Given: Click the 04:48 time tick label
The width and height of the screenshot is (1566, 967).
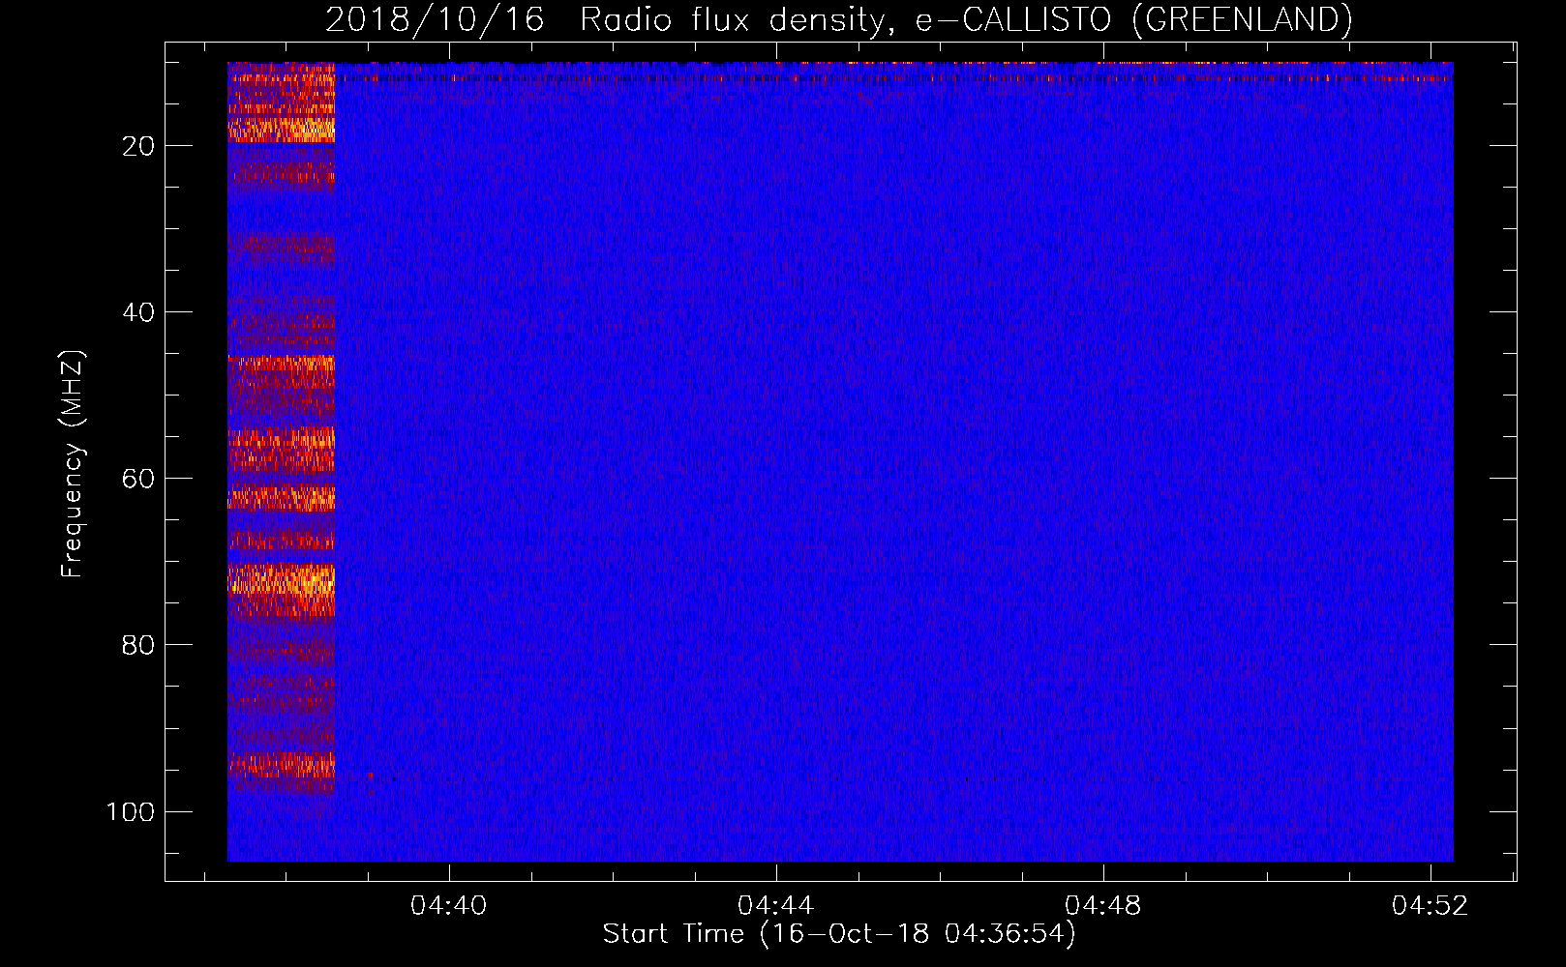Looking at the screenshot, I should click(x=1103, y=906).
